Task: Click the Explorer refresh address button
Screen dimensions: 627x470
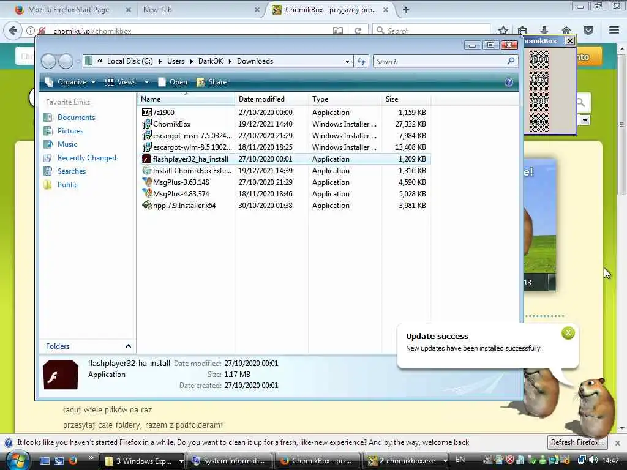Action: pyautogui.click(x=361, y=62)
